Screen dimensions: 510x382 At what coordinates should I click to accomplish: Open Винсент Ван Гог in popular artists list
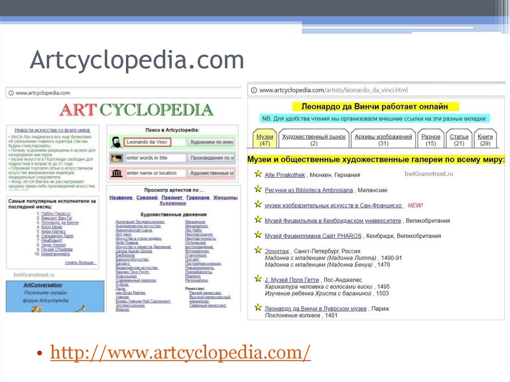pos(57,218)
